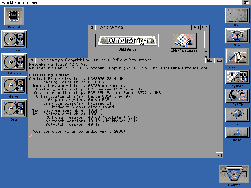Image resolution: width=251 pixels, height=188 pixels.
Task: Click '40.42 (Workbench 3.1)' text
Action: pyautogui.click(x=113, y=121)
